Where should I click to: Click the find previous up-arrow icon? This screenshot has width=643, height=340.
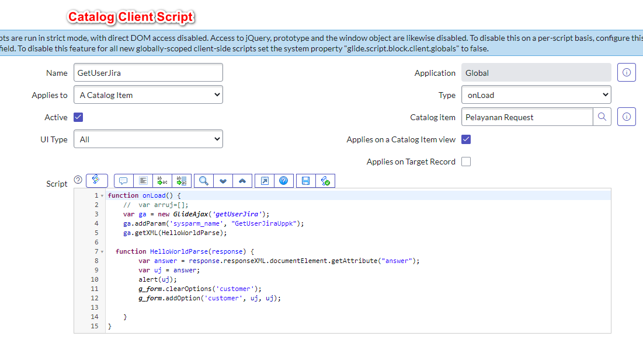click(242, 181)
